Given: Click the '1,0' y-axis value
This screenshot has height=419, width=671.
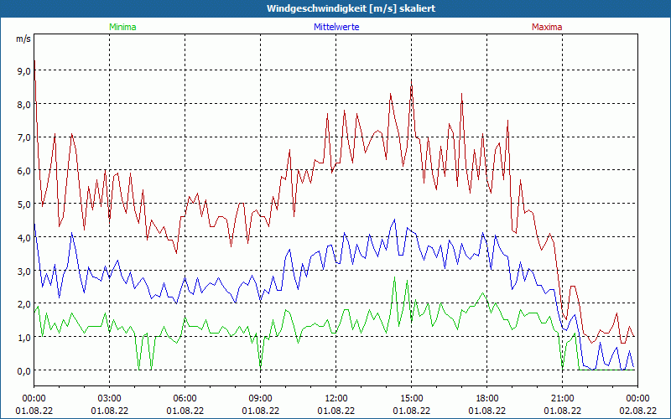Looking at the screenshot, I should tap(23, 338).
